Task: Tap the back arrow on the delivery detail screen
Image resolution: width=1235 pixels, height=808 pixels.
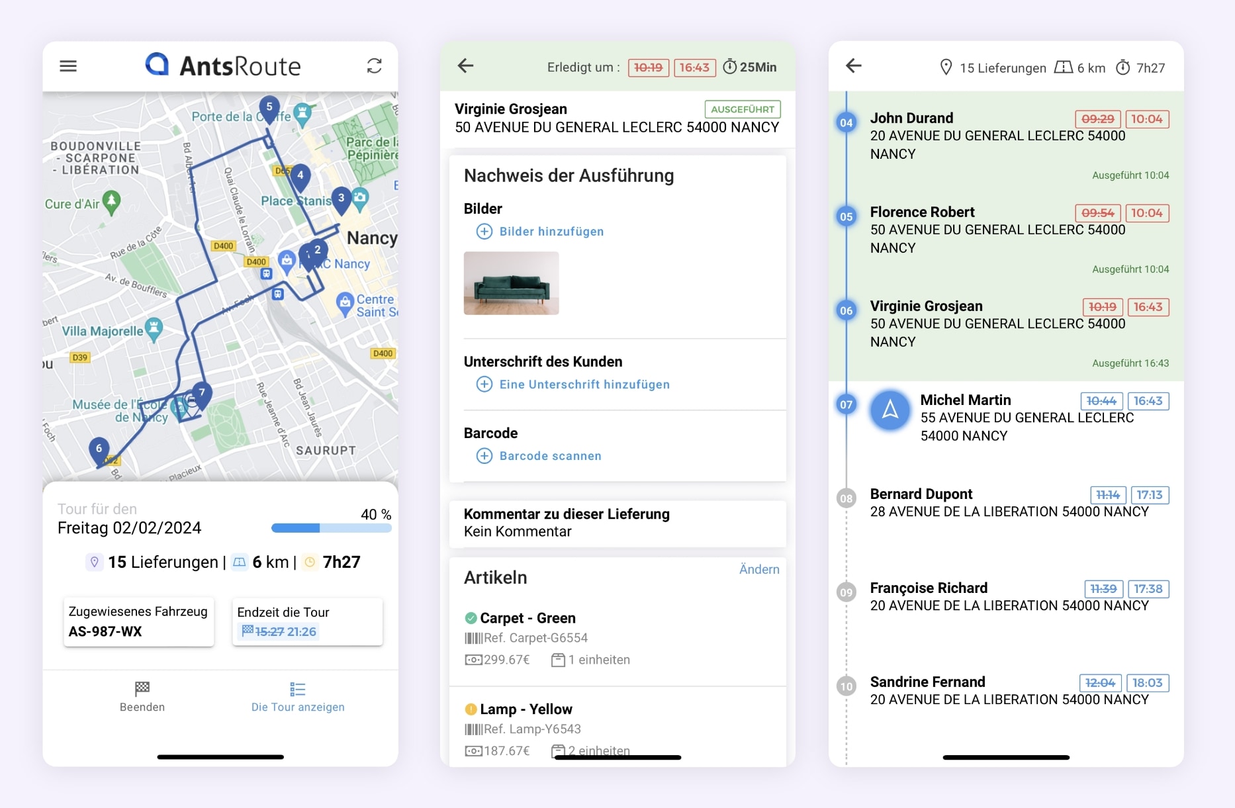Action: click(x=465, y=66)
